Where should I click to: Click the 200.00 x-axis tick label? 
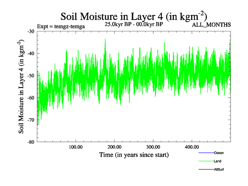point(114,147)
